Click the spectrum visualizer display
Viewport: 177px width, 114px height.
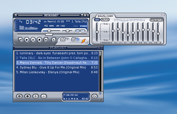[x=29, y=27]
